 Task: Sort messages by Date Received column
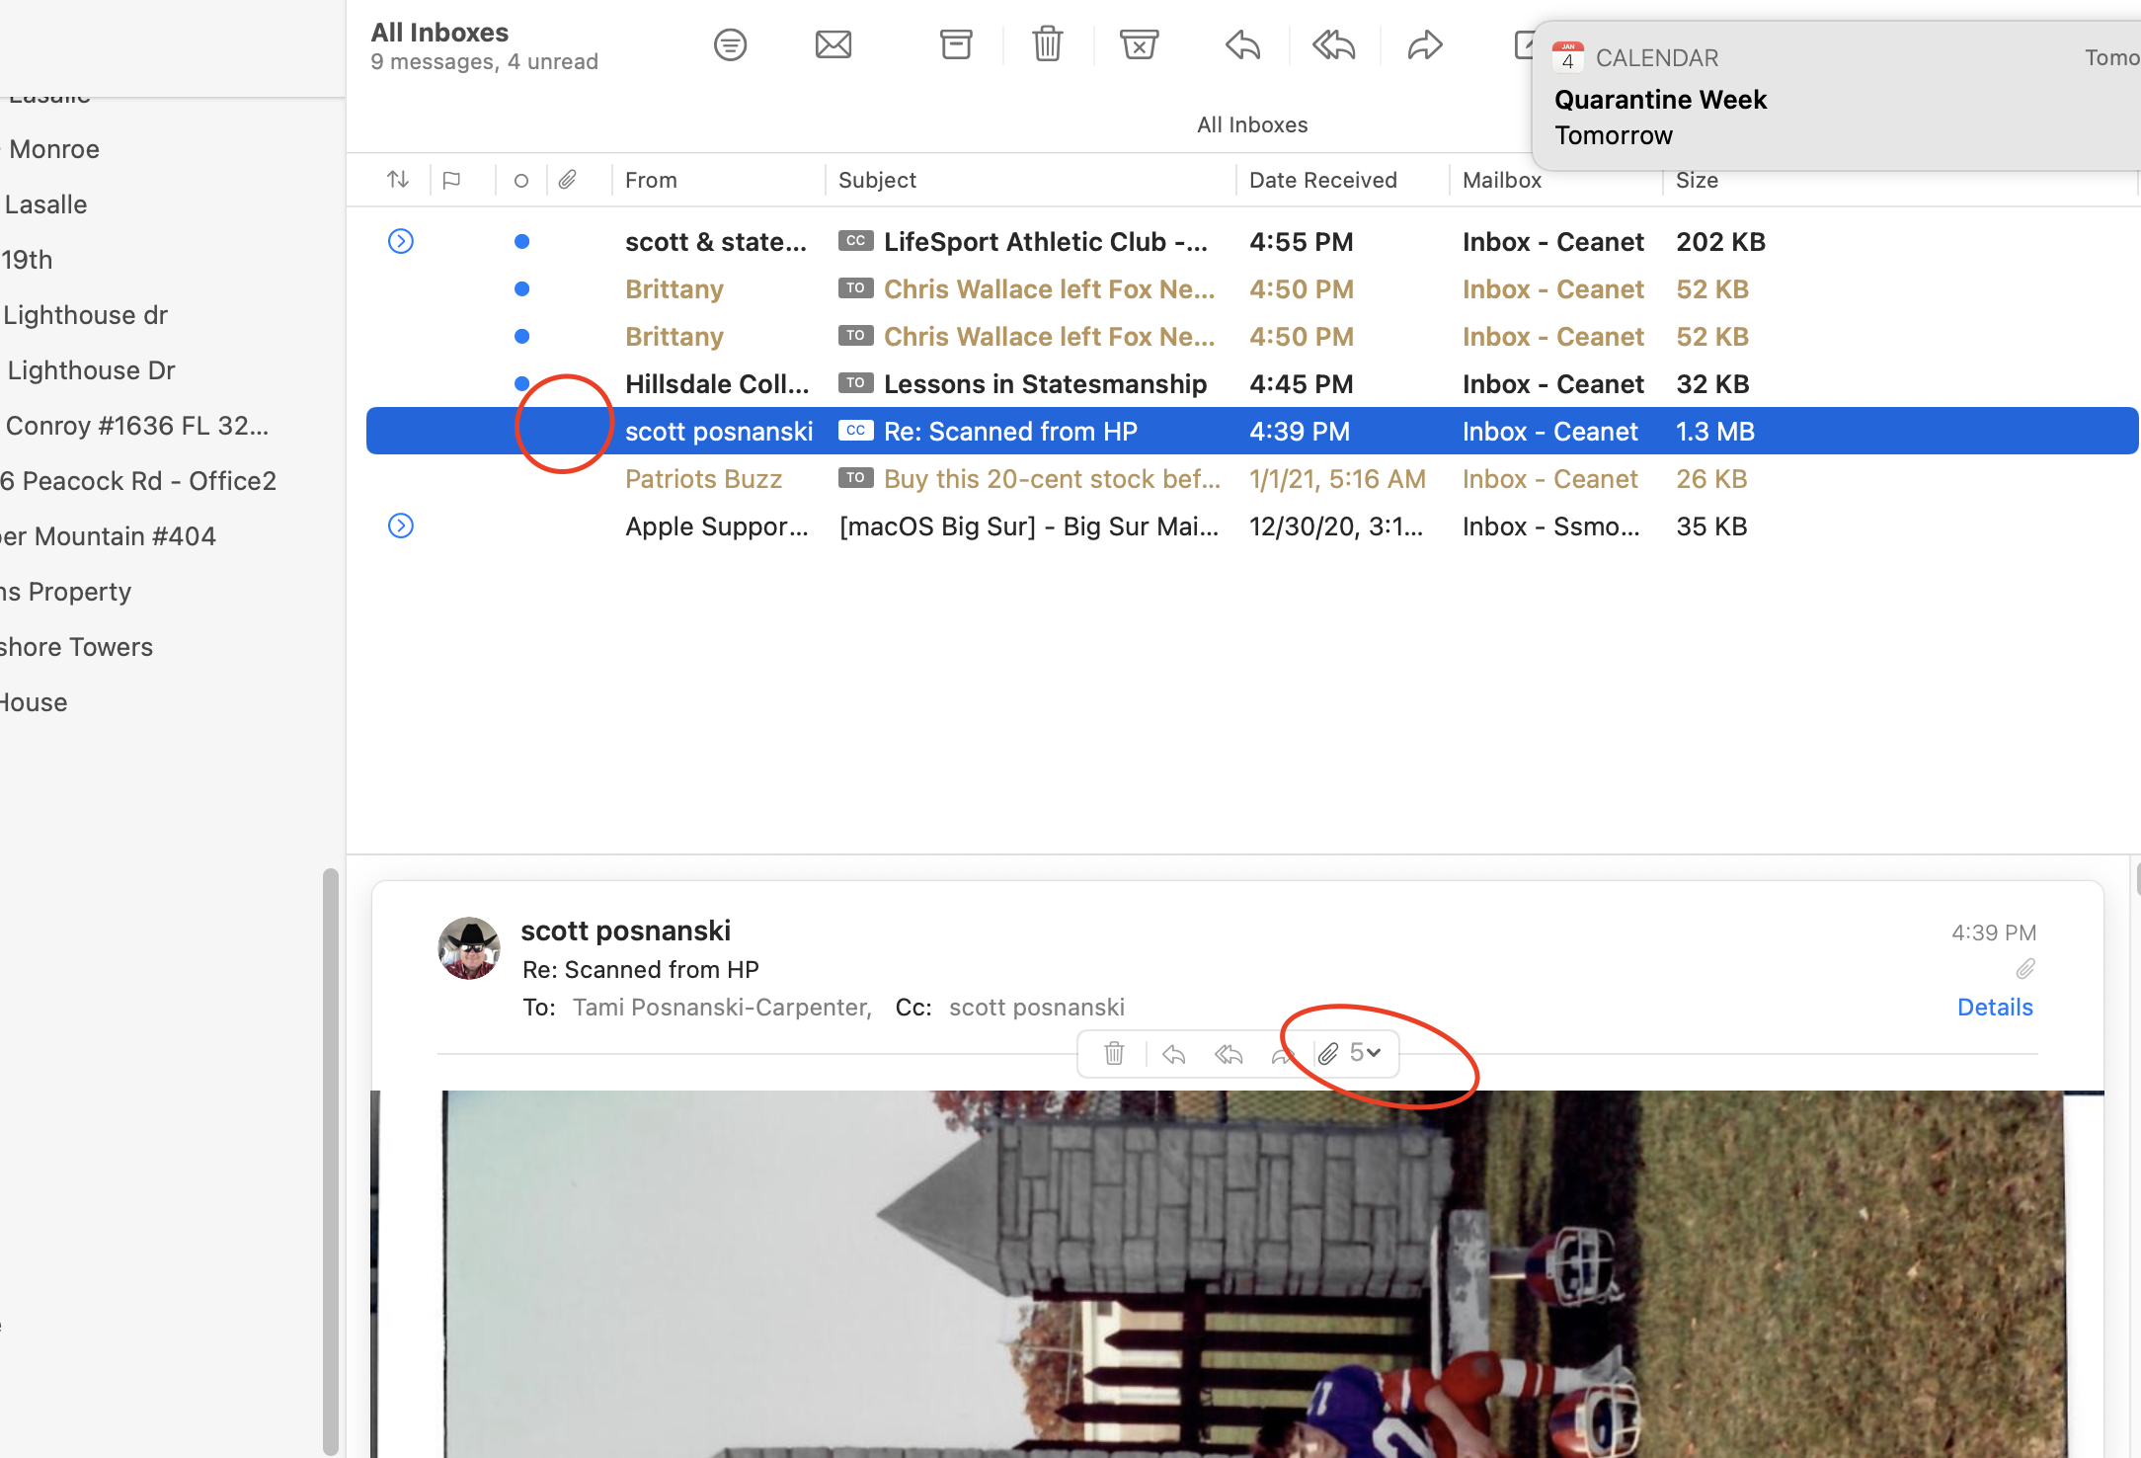point(1322,180)
